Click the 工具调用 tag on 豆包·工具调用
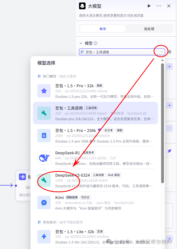Image resolution: width=177 pixels, height=249 pixels. 91,108
